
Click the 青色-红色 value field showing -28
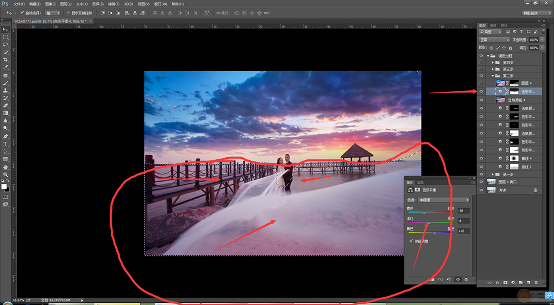(463, 211)
